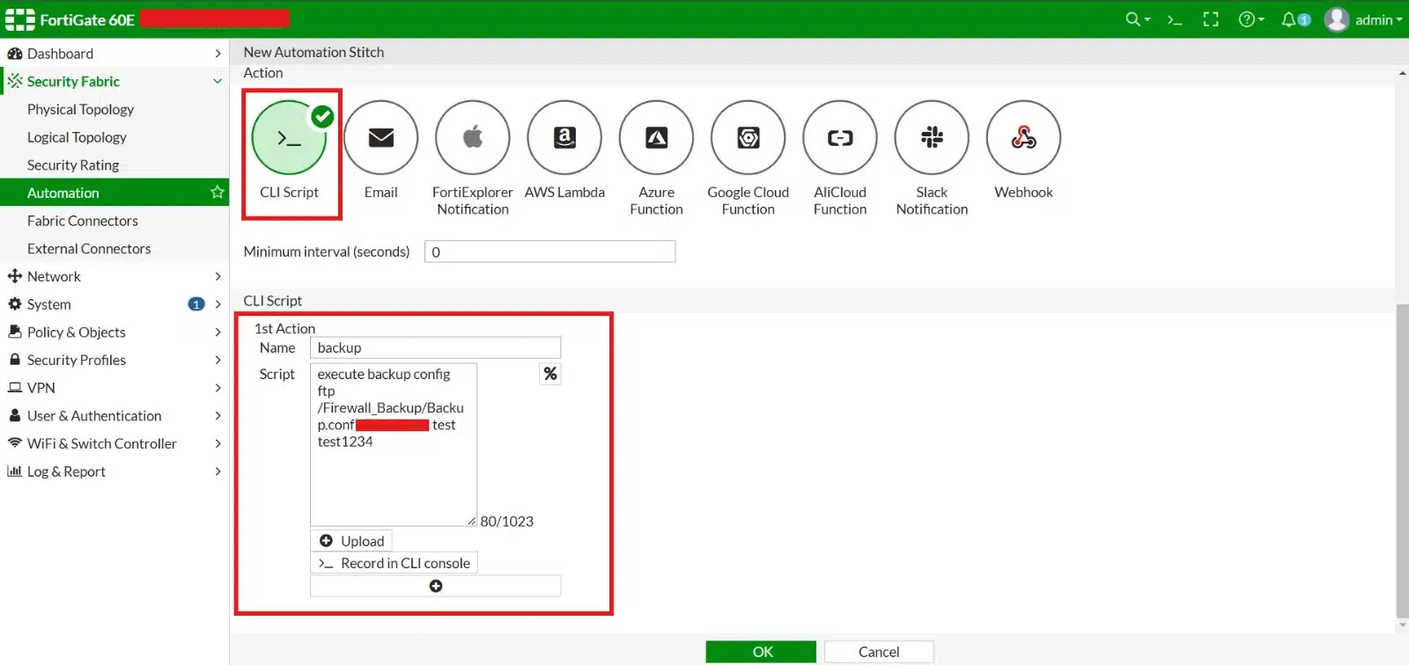Select the AliCloud Function action
This screenshot has width=1409, height=665.
[x=839, y=138]
